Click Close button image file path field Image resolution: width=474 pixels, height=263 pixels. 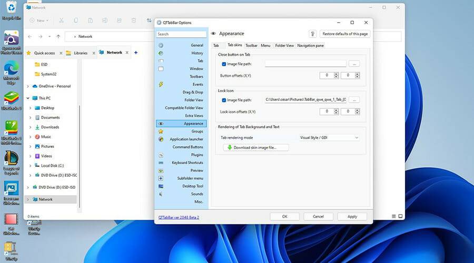[305, 64]
